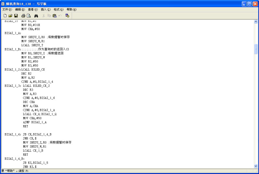Insert date and time via toolbar icon
This screenshot has width=259, height=174.
pyautogui.click(x=67, y=16)
